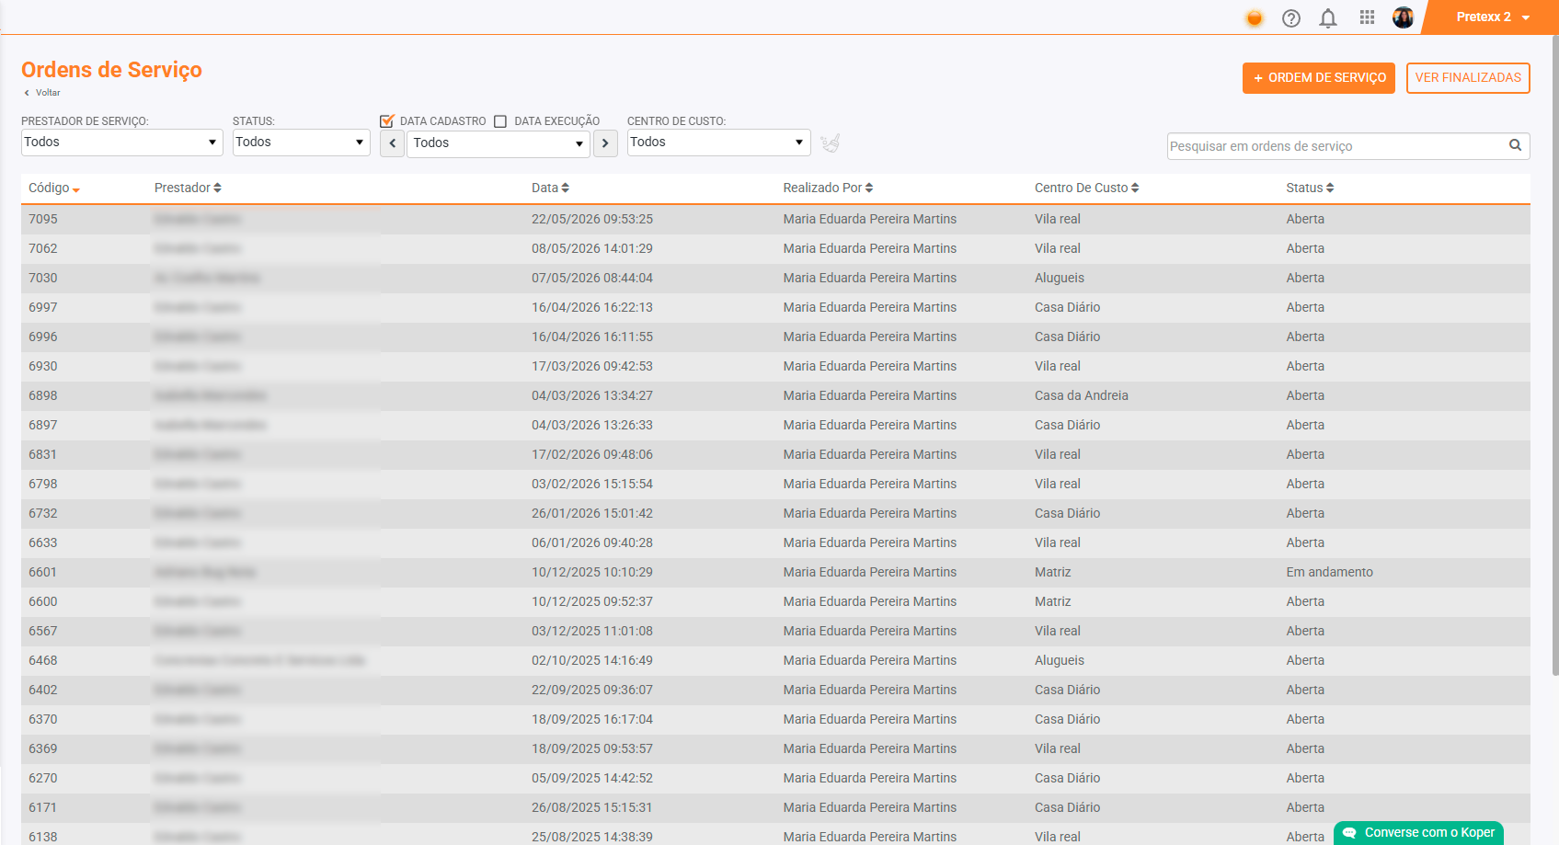
Task: Select order code 6270
Action: (42, 778)
